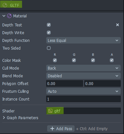
Task: Click the Color Mask label
Action: point(12,61)
